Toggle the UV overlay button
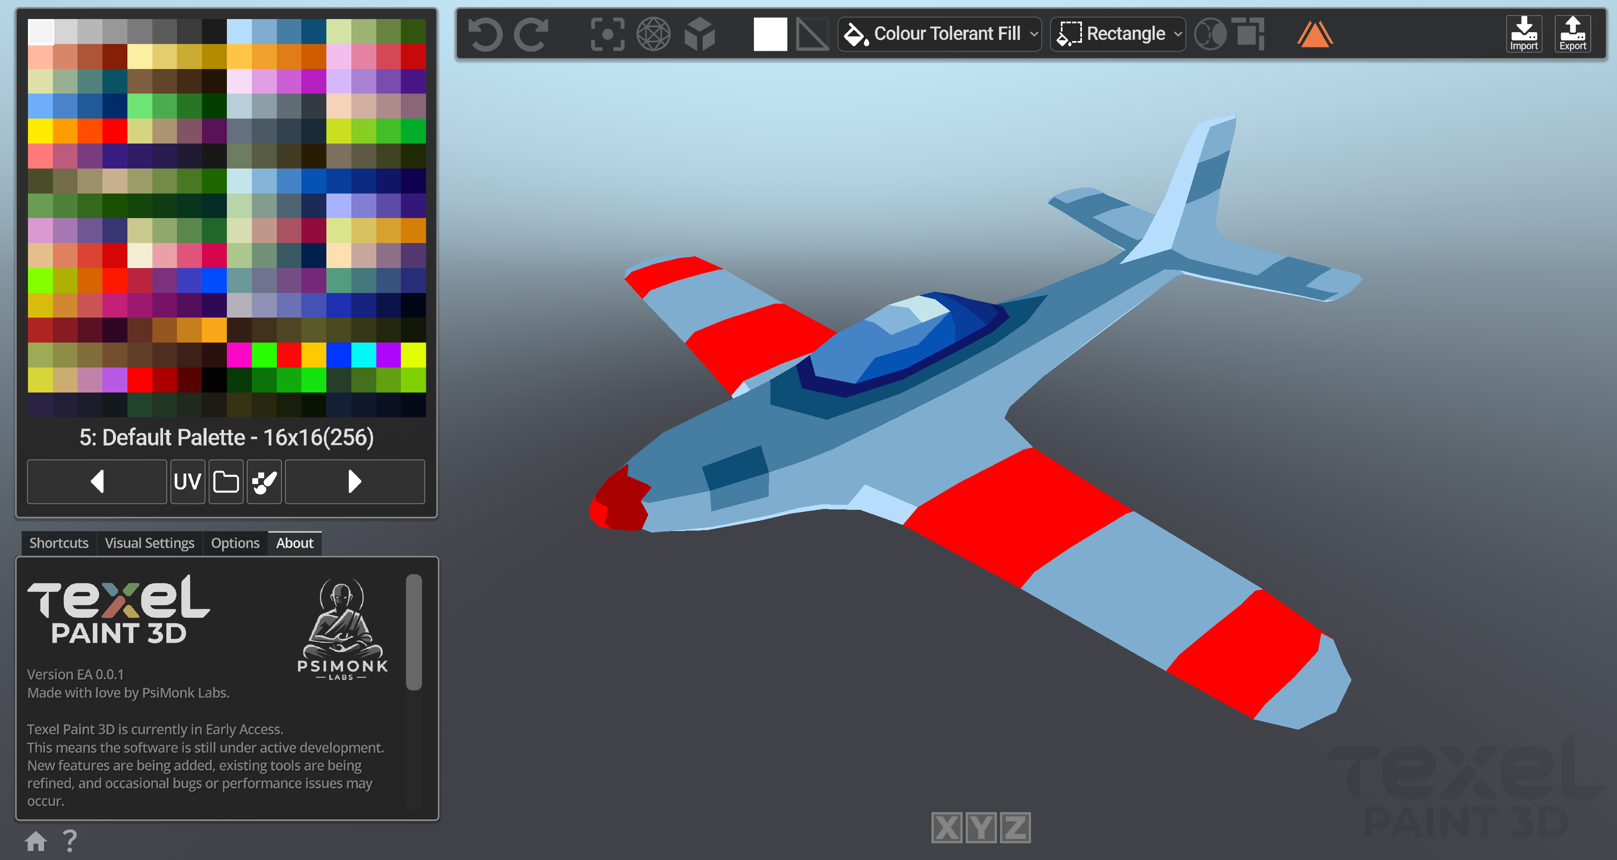Image resolution: width=1617 pixels, height=860 pixels. point(187,481)
